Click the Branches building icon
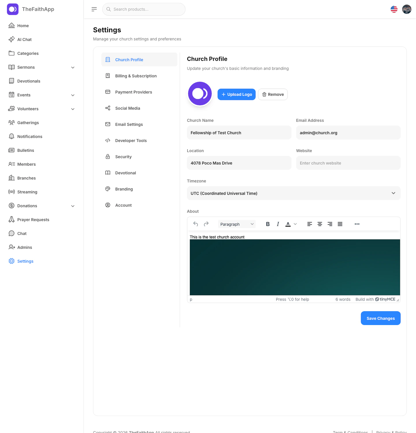This screenshot has width=416, height=433. pyautogui.click(x=12, y=178)
